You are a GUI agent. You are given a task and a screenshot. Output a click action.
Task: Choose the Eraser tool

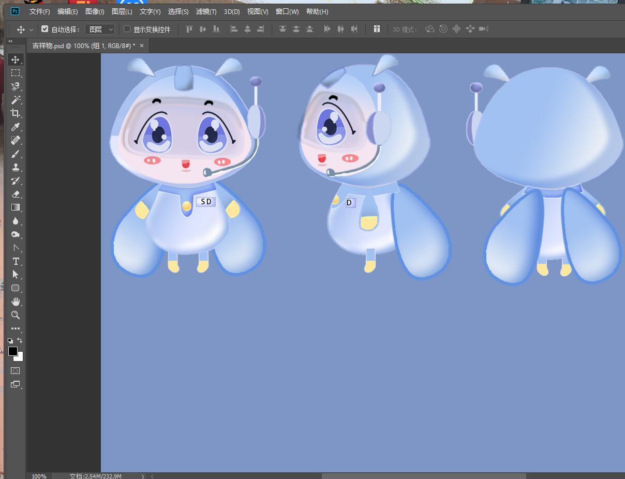(x=16, y=194)
